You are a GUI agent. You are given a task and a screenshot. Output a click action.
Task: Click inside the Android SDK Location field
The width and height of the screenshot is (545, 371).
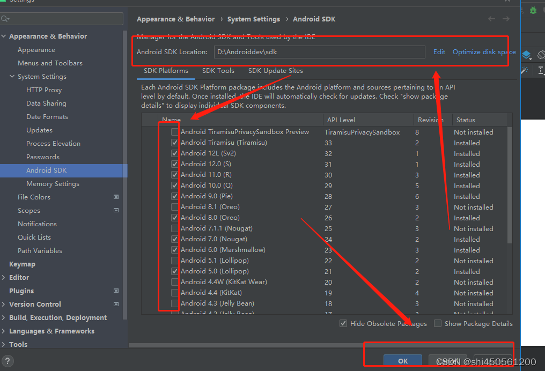[x=319, y=51]
